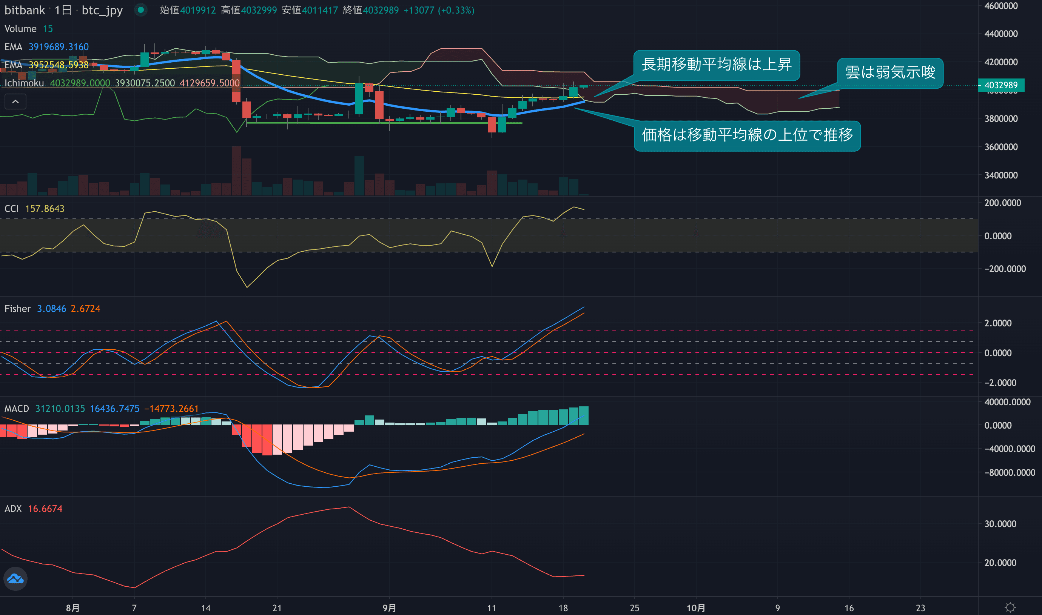Click the bitbank btc_jpy symbol title
Screen dimensions: 1042x615
(x=63, y=10)
